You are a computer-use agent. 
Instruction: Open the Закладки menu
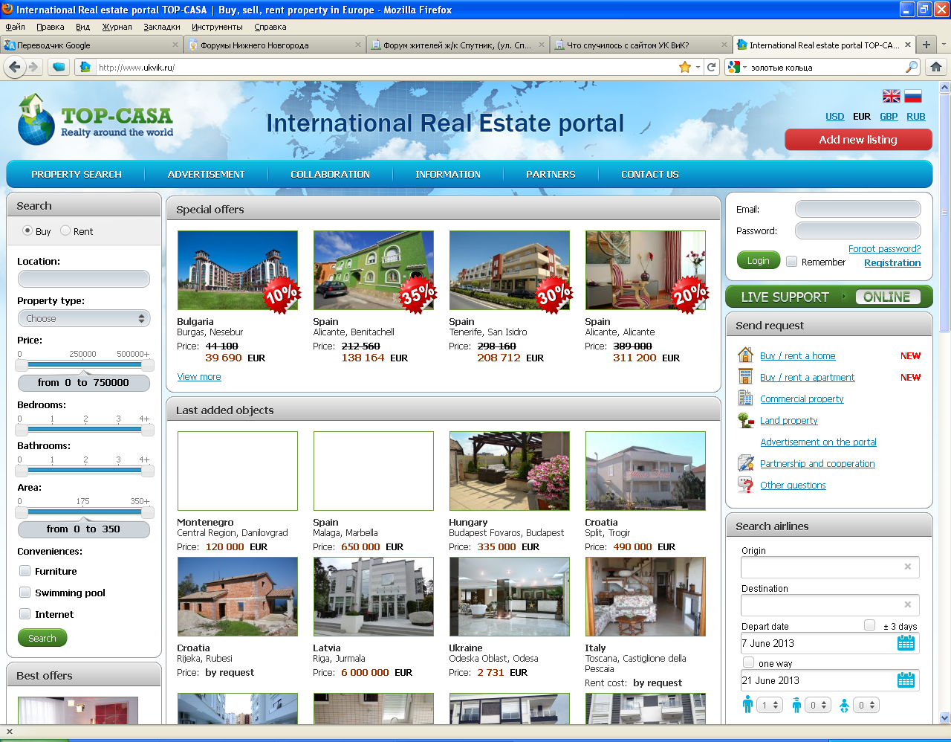(x=161, y=27)
